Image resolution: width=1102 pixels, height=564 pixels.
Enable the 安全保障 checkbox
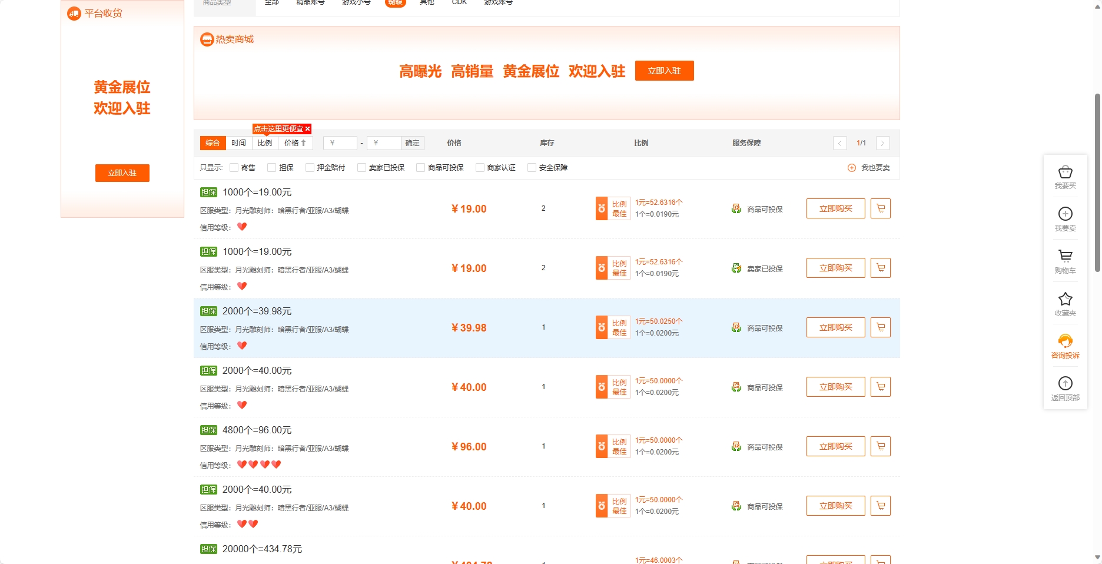pos(532,167)
